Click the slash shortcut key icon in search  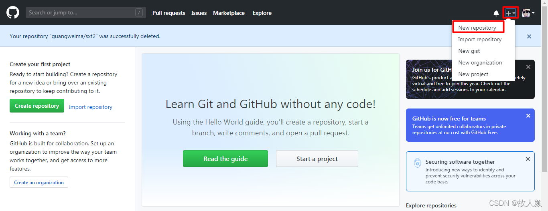click(x=139, y=13)
